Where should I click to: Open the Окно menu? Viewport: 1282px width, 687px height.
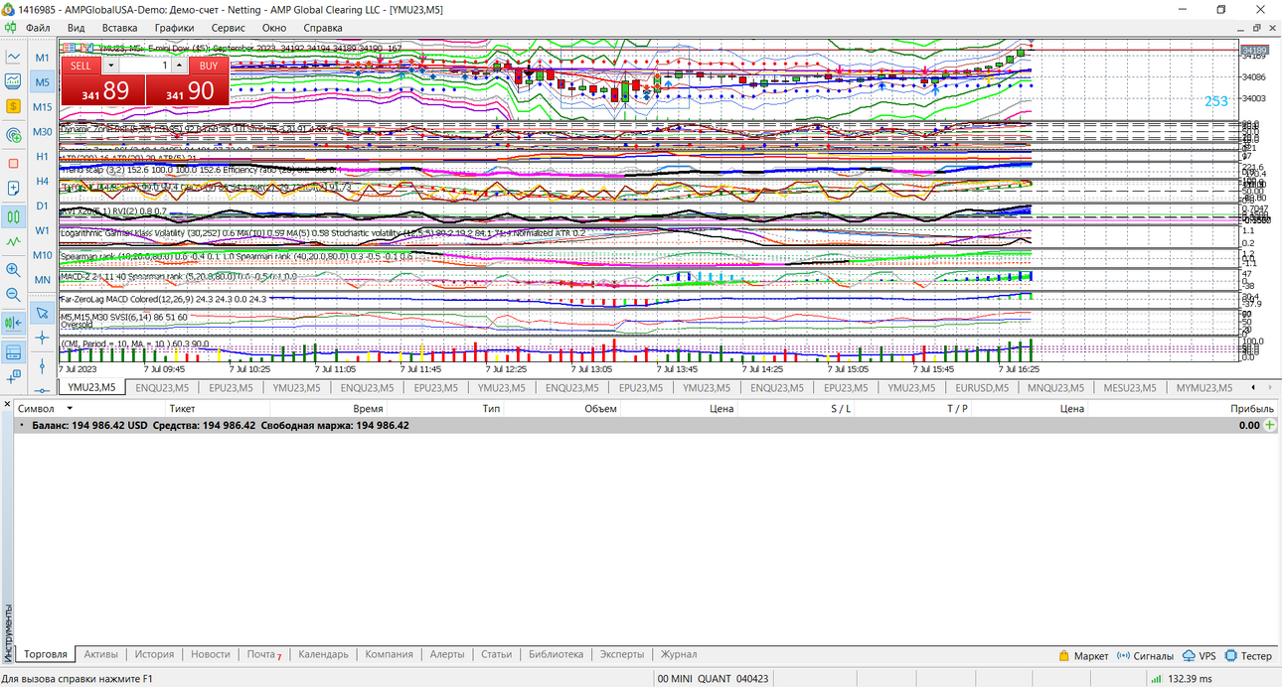tap(274, 28)
